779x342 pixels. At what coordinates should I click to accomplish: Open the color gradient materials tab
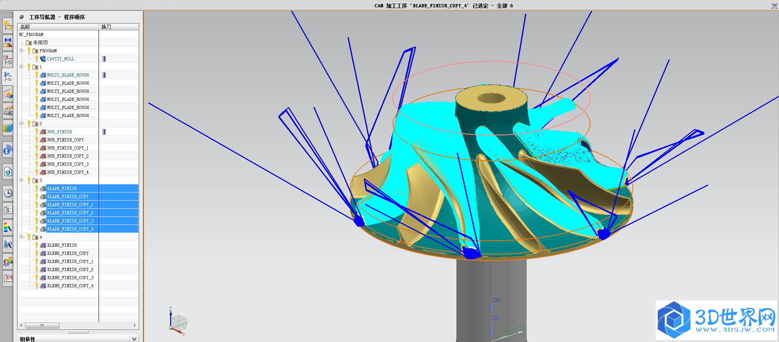click(8, 227)
